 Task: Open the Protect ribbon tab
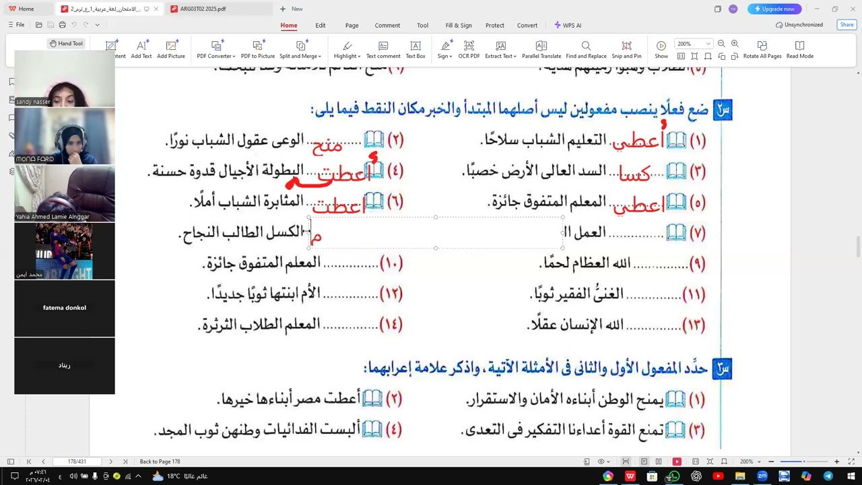[x=495, y=26]
